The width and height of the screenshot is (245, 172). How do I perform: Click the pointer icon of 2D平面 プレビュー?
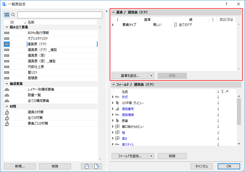pos(117,103)
